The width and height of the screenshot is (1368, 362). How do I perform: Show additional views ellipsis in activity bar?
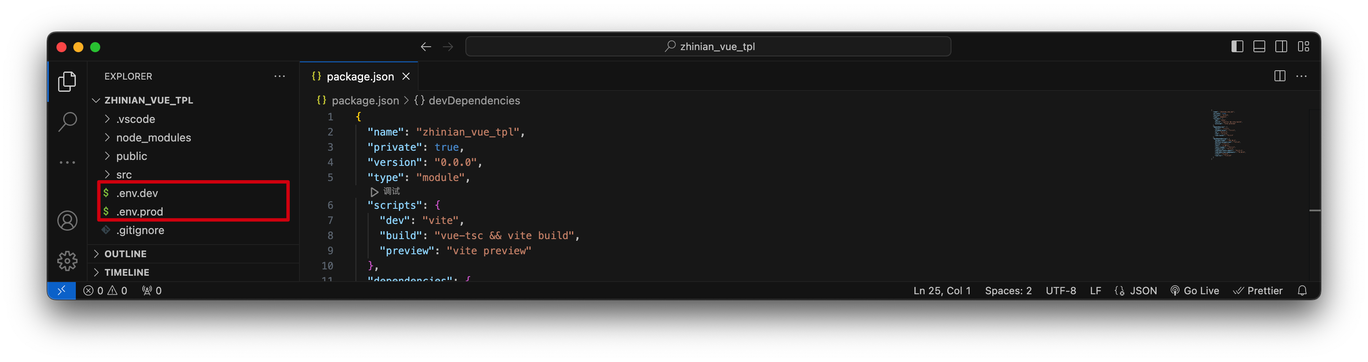67,162
